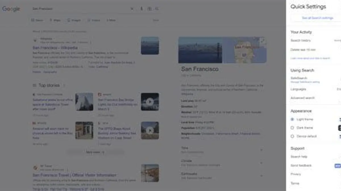The height and width of the screenshot is (191, 341).
Task: Click the More news button
Action: [x=95, y=152]
